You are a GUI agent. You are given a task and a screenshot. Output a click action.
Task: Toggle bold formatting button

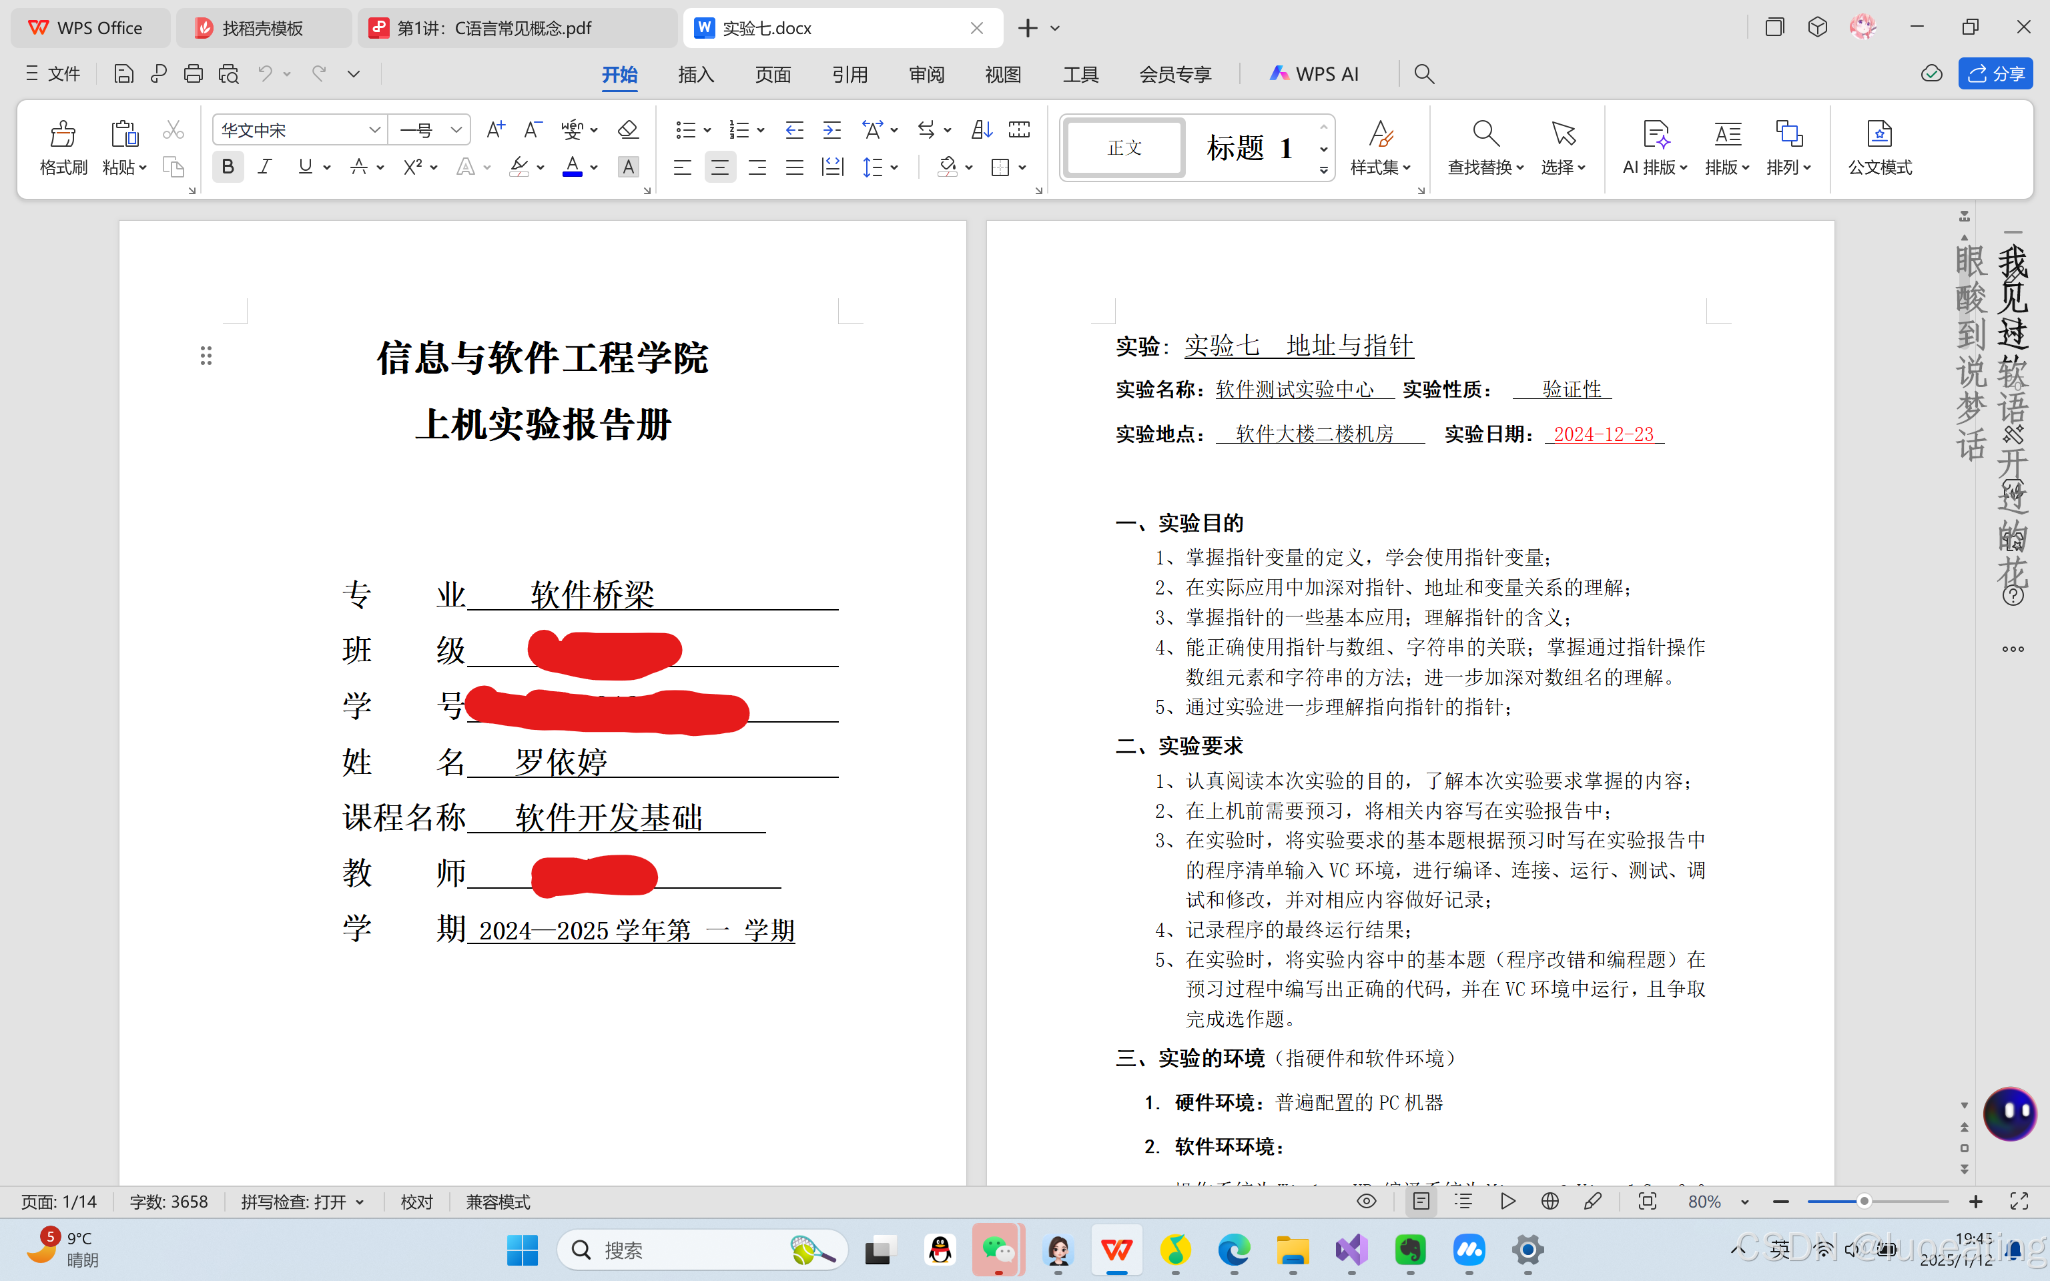point(228,167)
